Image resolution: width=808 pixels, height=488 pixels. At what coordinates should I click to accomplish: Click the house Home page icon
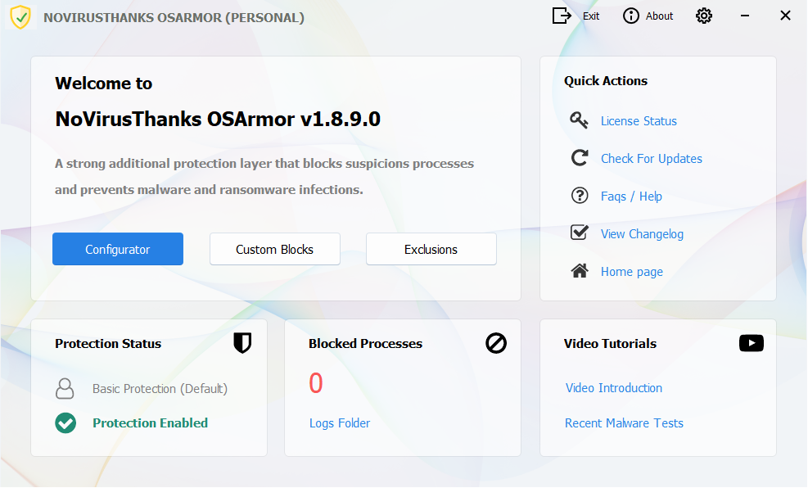[x=580, y=272]
